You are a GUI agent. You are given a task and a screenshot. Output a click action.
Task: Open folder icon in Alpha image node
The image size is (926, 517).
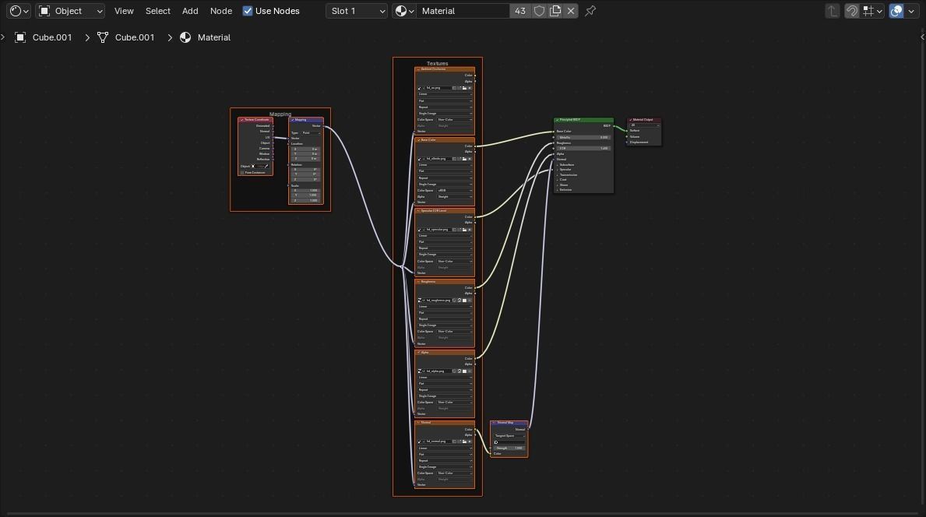click(x=464, y=371)
